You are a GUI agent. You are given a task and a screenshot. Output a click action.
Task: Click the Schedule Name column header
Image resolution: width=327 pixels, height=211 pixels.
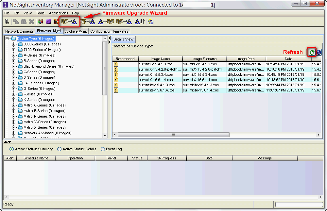click(x=36, y=158)
